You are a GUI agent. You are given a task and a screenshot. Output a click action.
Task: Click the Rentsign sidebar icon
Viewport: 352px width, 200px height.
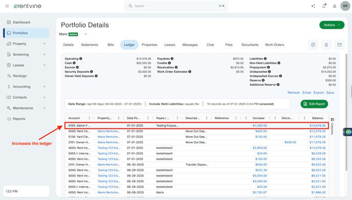pyautogui.click(x=9, y=76)
